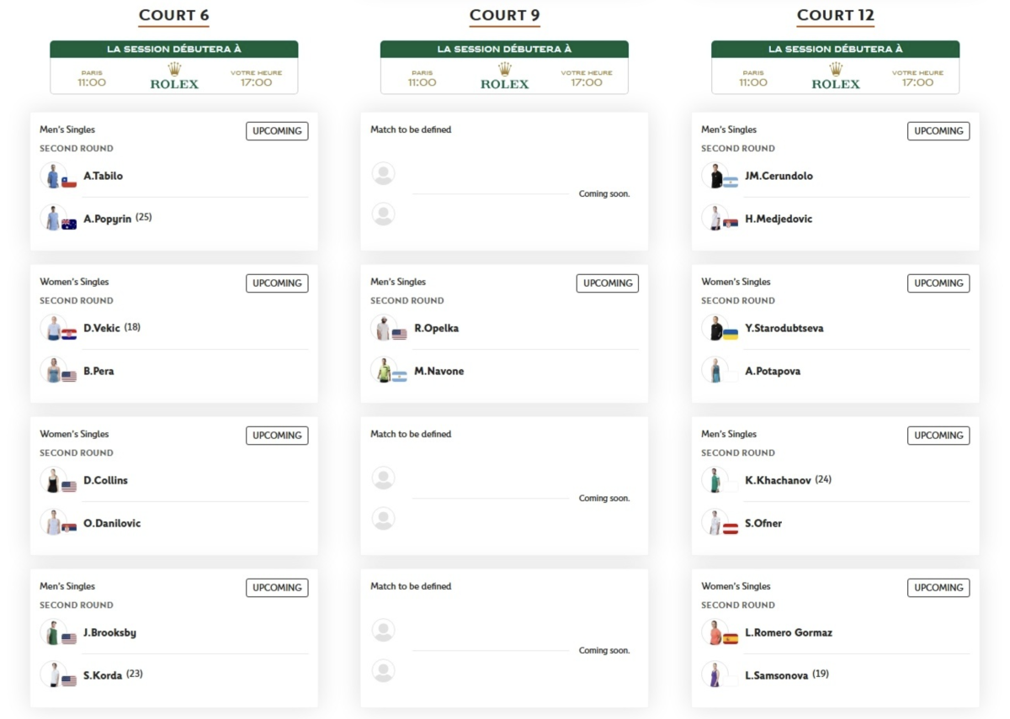Select the COURT 12 heading

pos(836,15)
